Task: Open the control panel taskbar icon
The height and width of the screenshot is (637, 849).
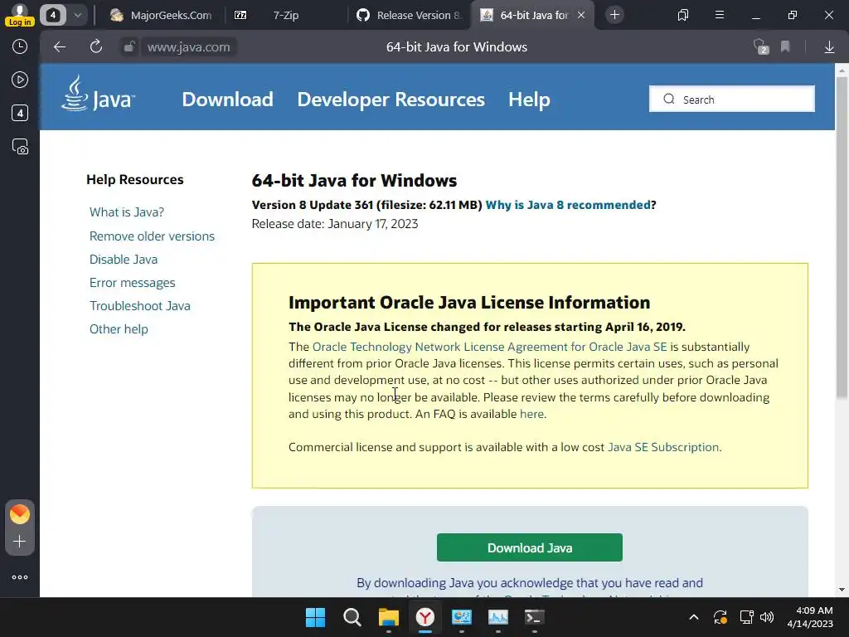Action: click(x=461, y=617)
